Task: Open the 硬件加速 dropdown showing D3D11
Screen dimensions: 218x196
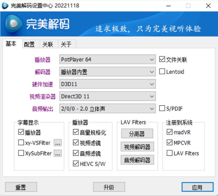Action: pyautogui.click(x=107, y=84)
